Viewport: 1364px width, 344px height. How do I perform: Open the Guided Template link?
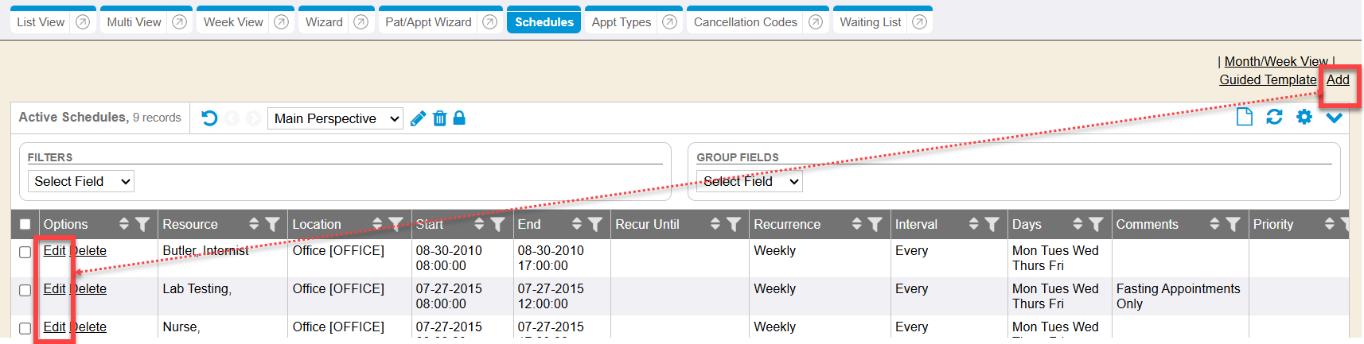click(1267, 79)
